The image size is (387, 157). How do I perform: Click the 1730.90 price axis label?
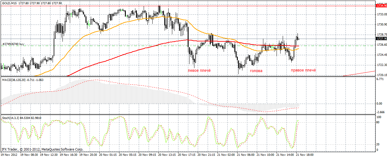coord(381,25)
